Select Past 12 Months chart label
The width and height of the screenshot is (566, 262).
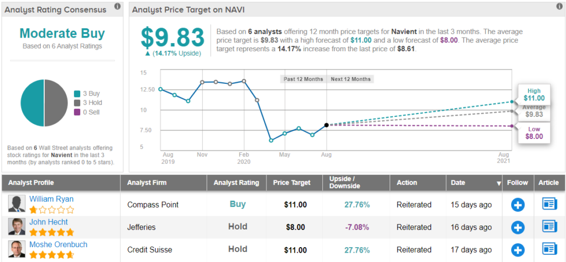coord(303,79)
